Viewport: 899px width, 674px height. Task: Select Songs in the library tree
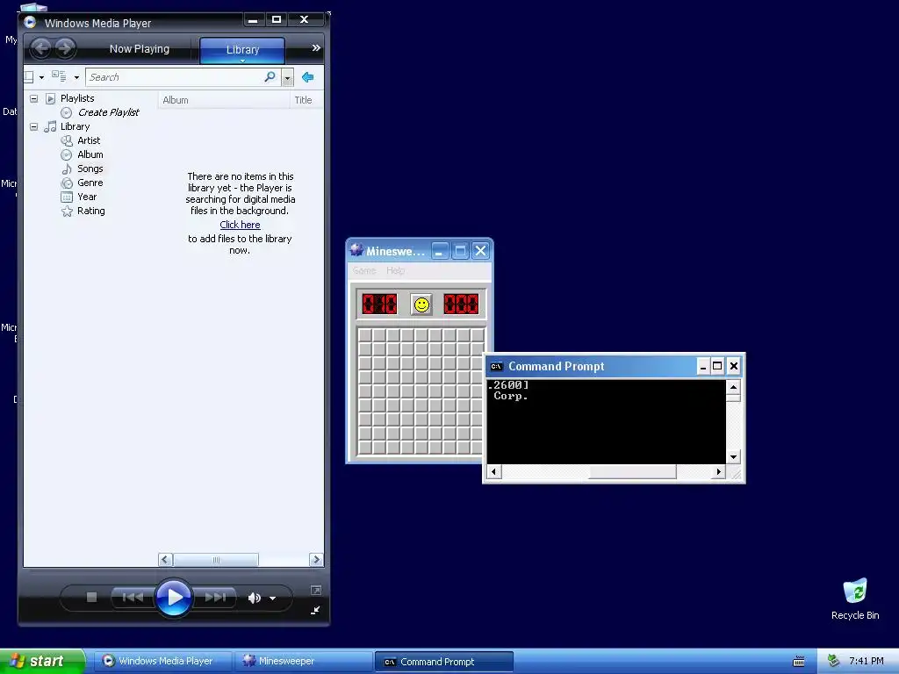coord(90,168)
